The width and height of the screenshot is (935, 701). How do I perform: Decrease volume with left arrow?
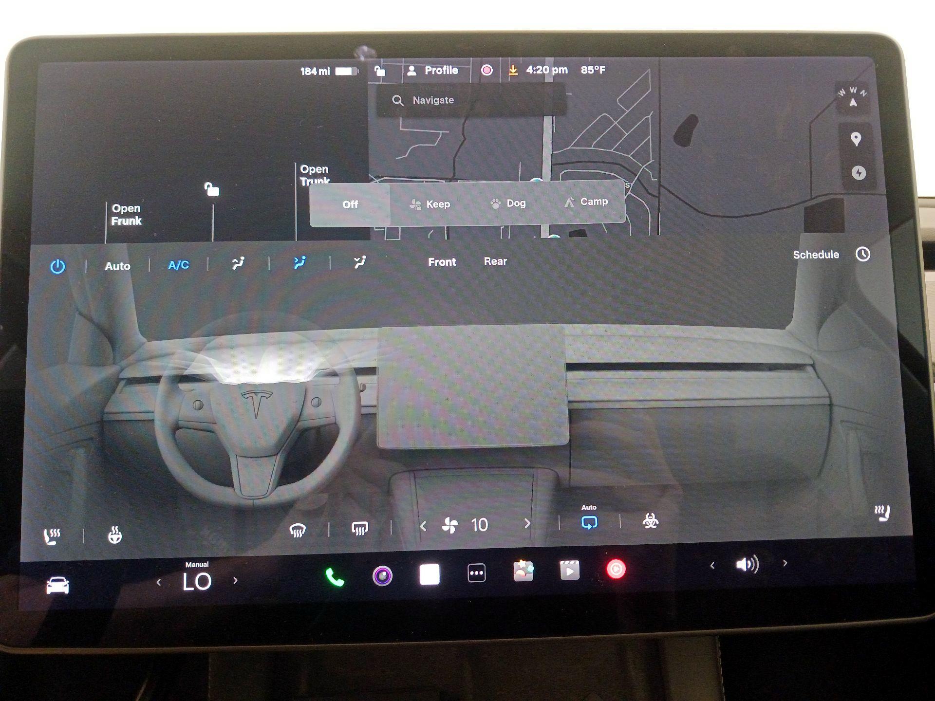click(x=712, y=566)
